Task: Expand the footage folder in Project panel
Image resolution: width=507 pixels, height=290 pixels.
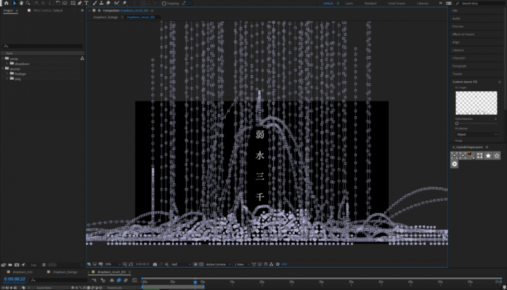Action: tap(7, 74)
